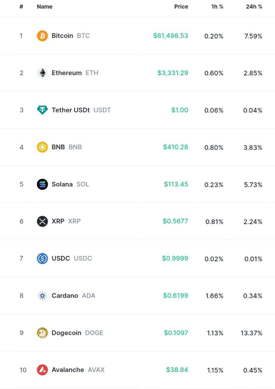Select the Tether USDt logo icon
Image resolution: width=275 pixels, height=389 pixels.
pos(42,110)
